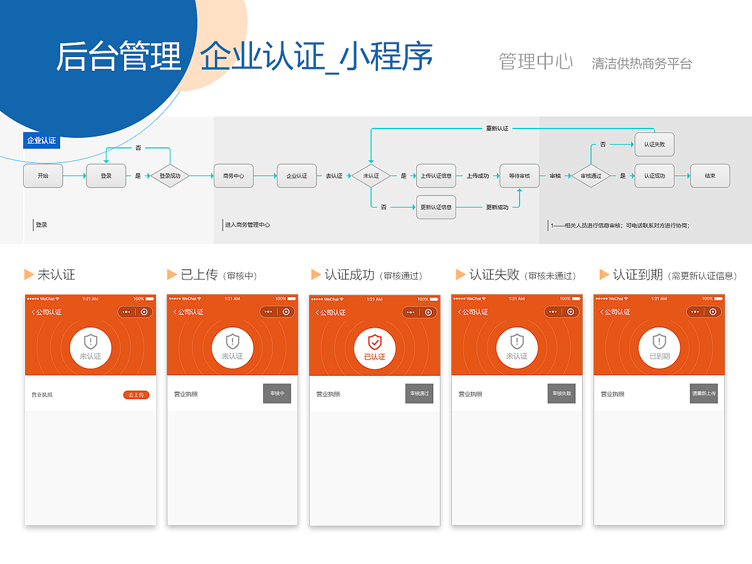Click the 更新认证信息 flowchart node
The height and width of the screenshot is (564, 752).
(x=436, y=207)
